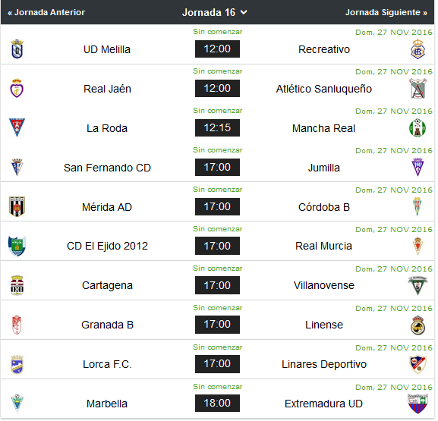Select the La Roda team badge

click(x=17, y=127)
